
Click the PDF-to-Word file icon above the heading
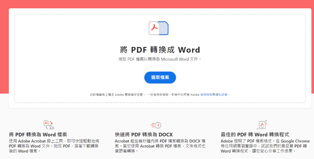click(158, 28)
